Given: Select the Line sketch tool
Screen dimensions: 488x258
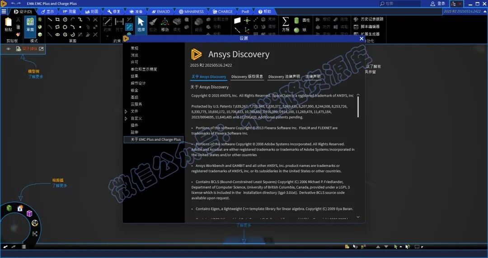Looking at the screenshot, I should tap(50, 19).
